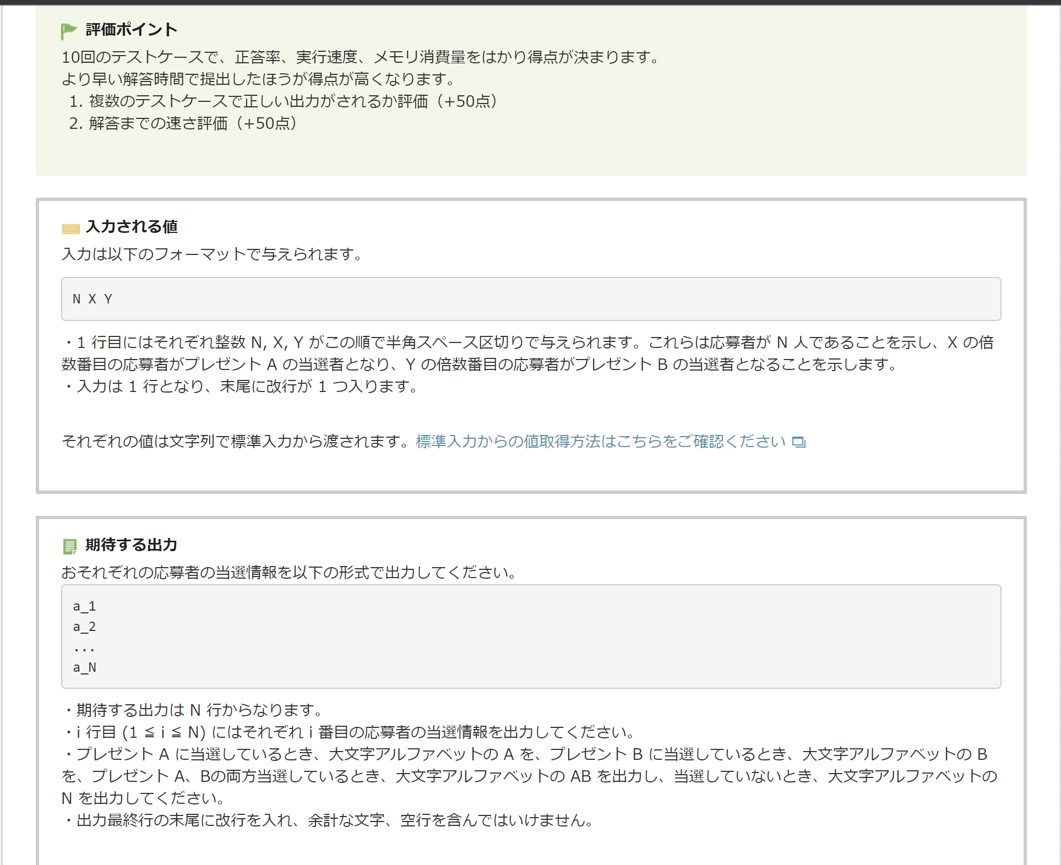Screen dimensions: 1061x865
Task: Click the green notepad icon beside 期待する出力
Action: coord(69,546)
